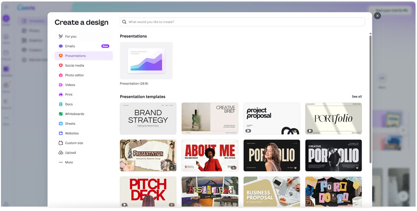Click the More ellipsis icon

point(61,163)
